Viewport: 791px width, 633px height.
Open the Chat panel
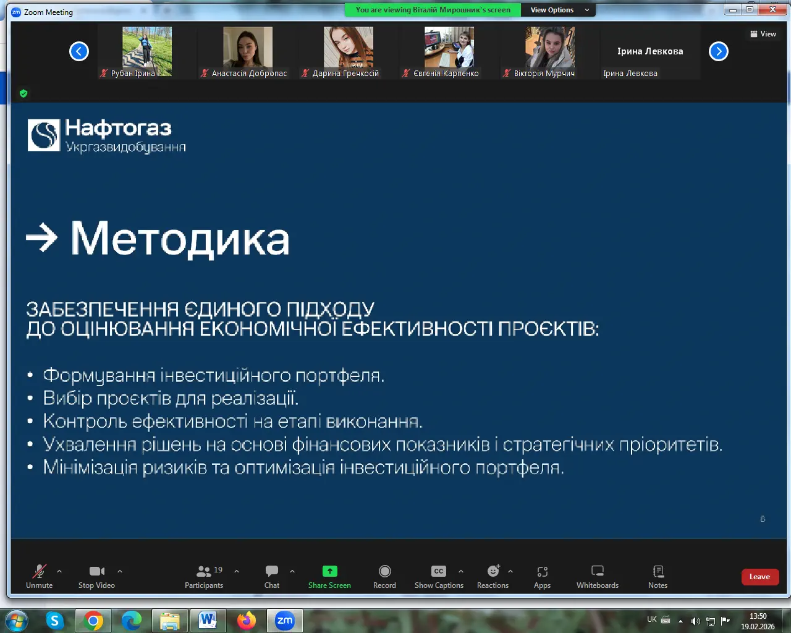(272, 576)
